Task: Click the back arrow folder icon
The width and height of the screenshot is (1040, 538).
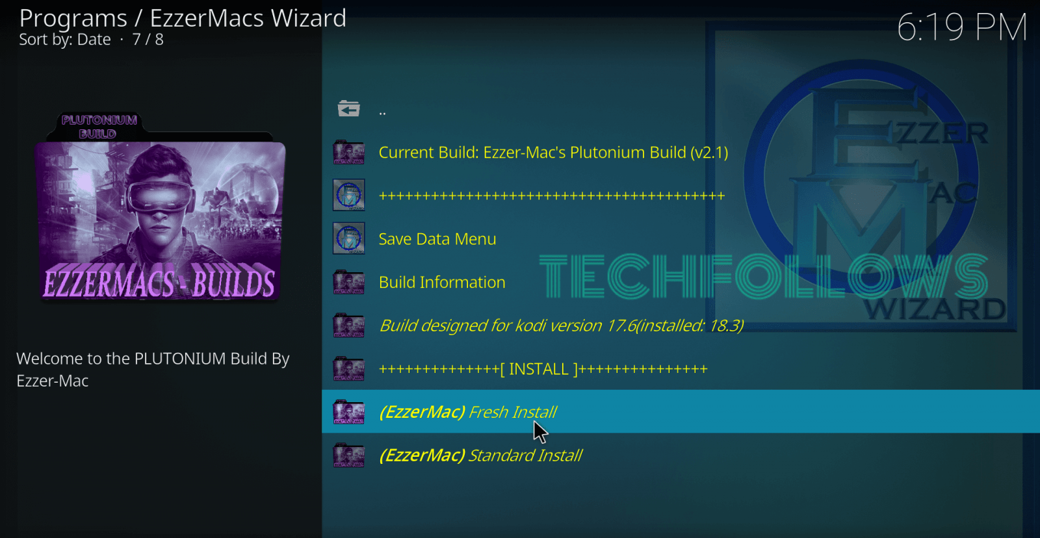Action: point(349,109)
